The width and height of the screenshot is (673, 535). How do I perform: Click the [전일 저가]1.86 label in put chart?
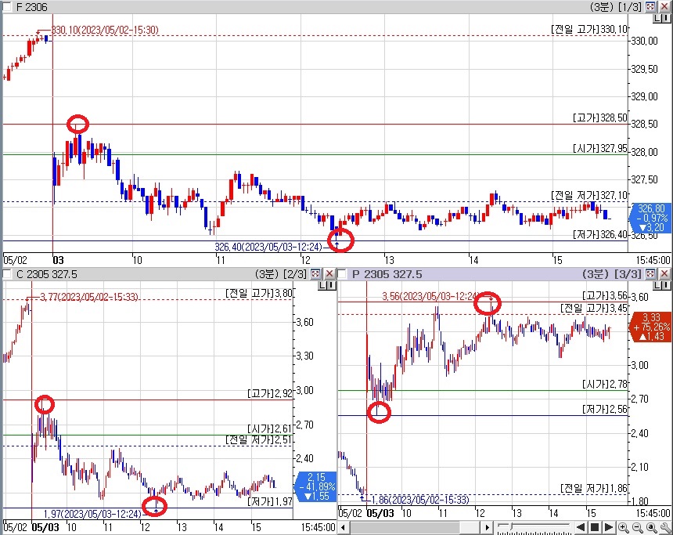(x=594, y=488)
